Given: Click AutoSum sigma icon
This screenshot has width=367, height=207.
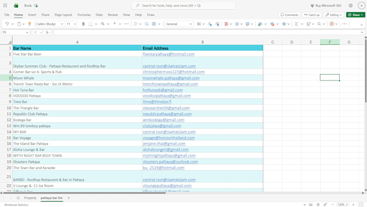Looking at the screenshot, I should pos(296,24).
